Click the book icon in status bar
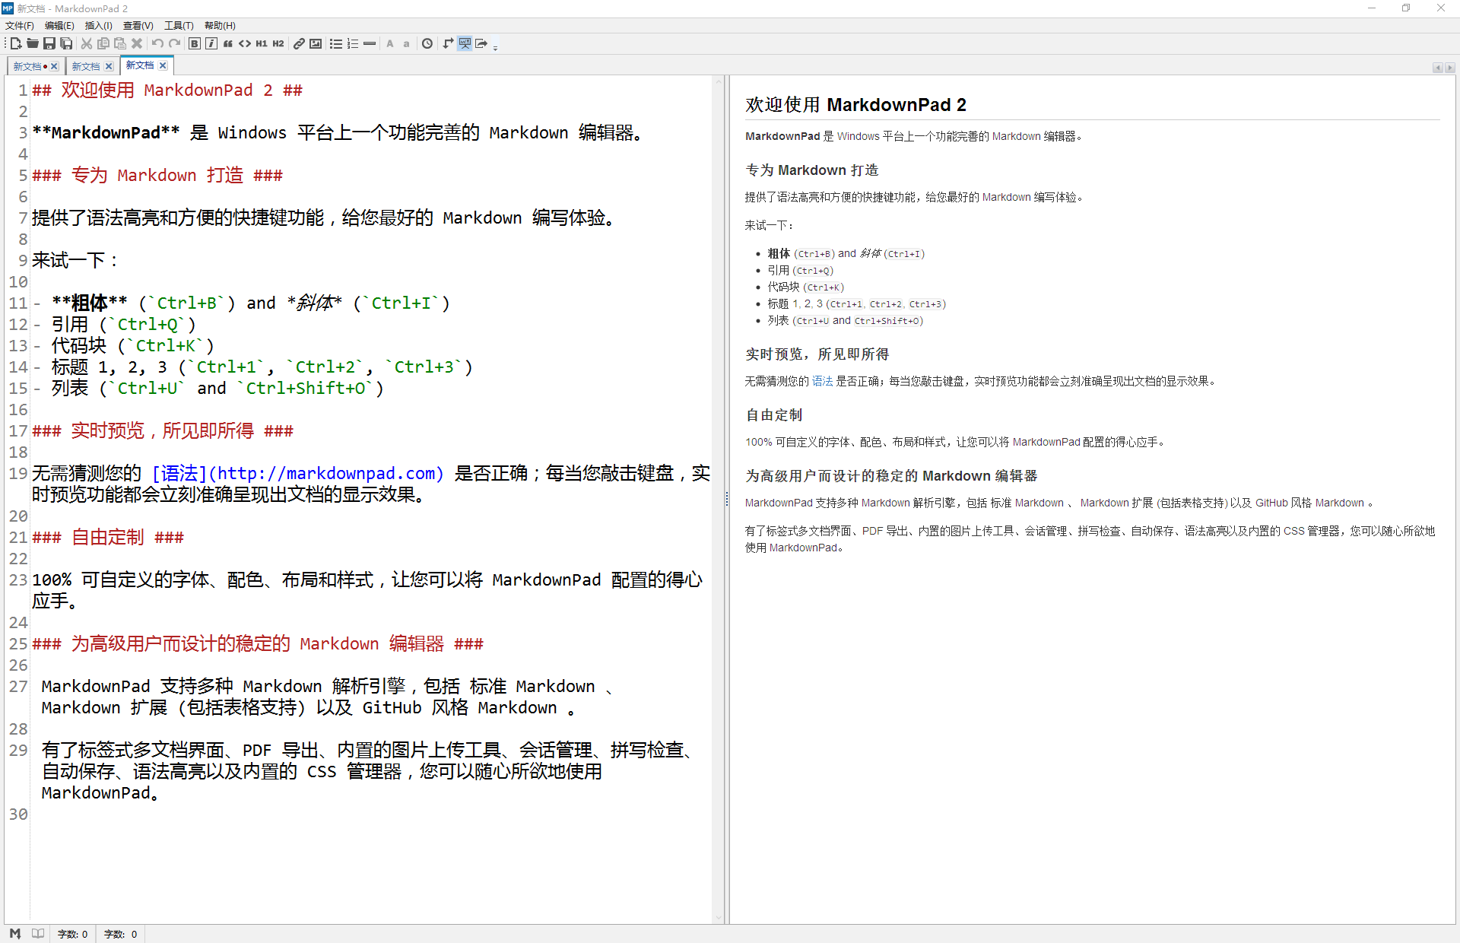 [38, 933]
